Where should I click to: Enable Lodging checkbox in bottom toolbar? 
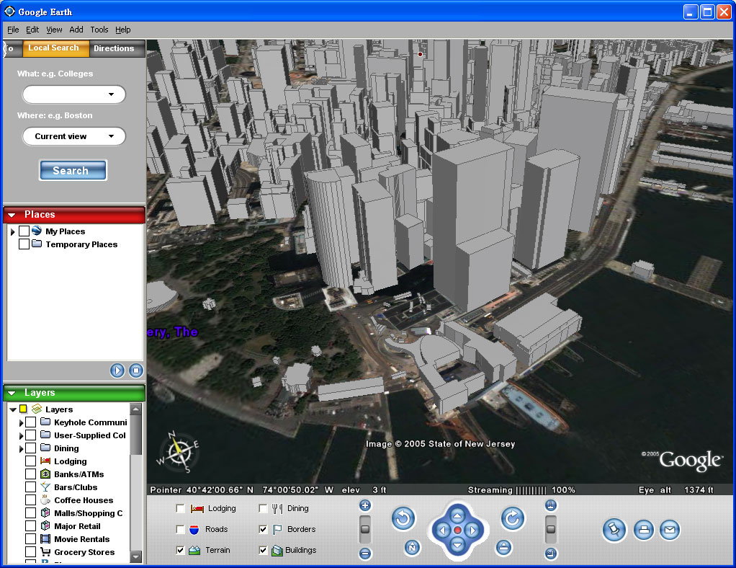(x=180, y=508)
